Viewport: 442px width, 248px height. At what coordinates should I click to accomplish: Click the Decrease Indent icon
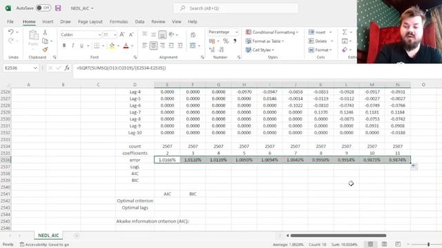click(x=171, y=45)
